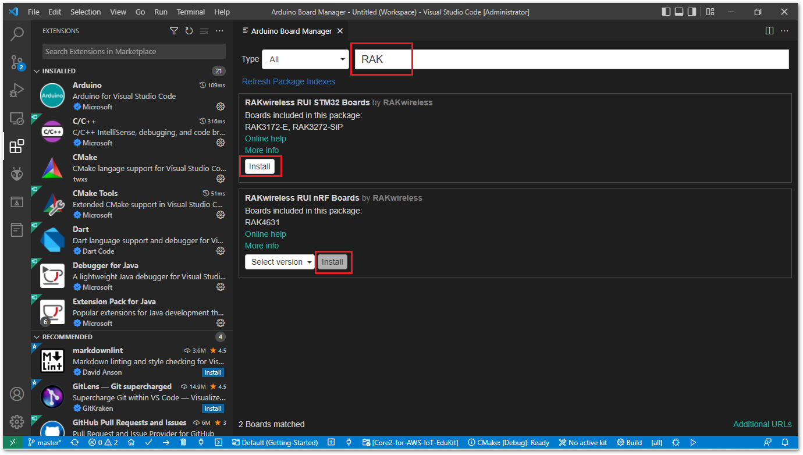Open Accounts icon in activity bar
Image resolution: width=803 pixels, height=455 pixels.
click(x=17, y=394)
